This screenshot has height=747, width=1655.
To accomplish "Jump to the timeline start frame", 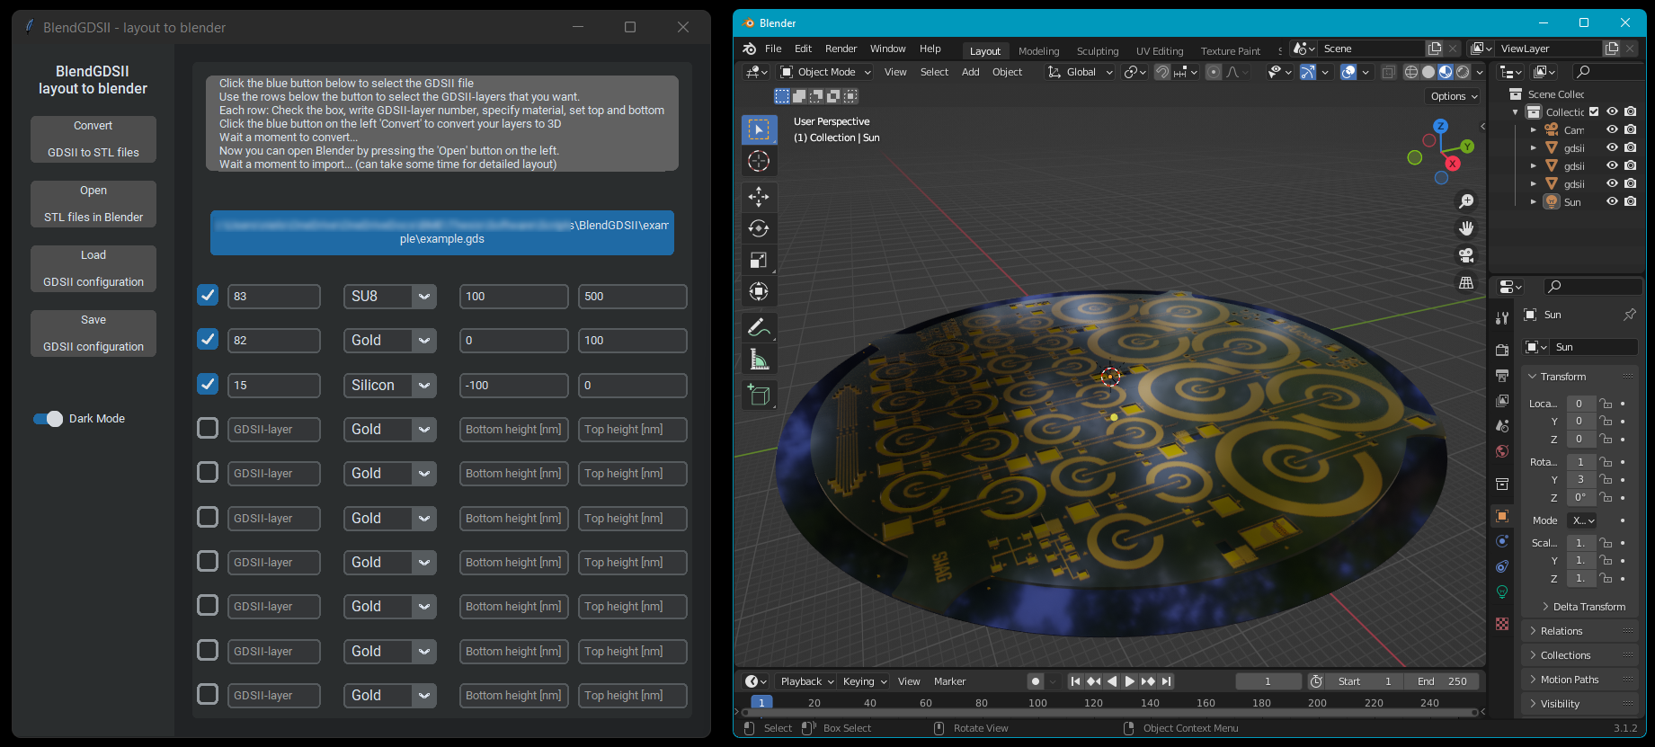I will (x=1075, y=681).
